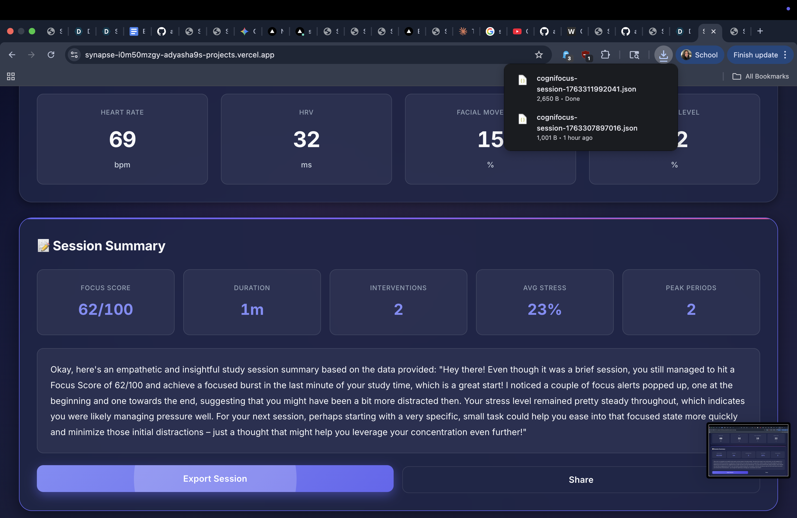Bookmark this page with the star icon
This screenshot has height=518, width=797.
(538, 54)
